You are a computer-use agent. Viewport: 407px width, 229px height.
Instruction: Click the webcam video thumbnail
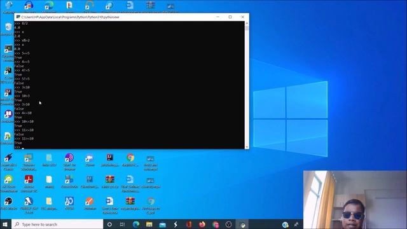(355, 200)
